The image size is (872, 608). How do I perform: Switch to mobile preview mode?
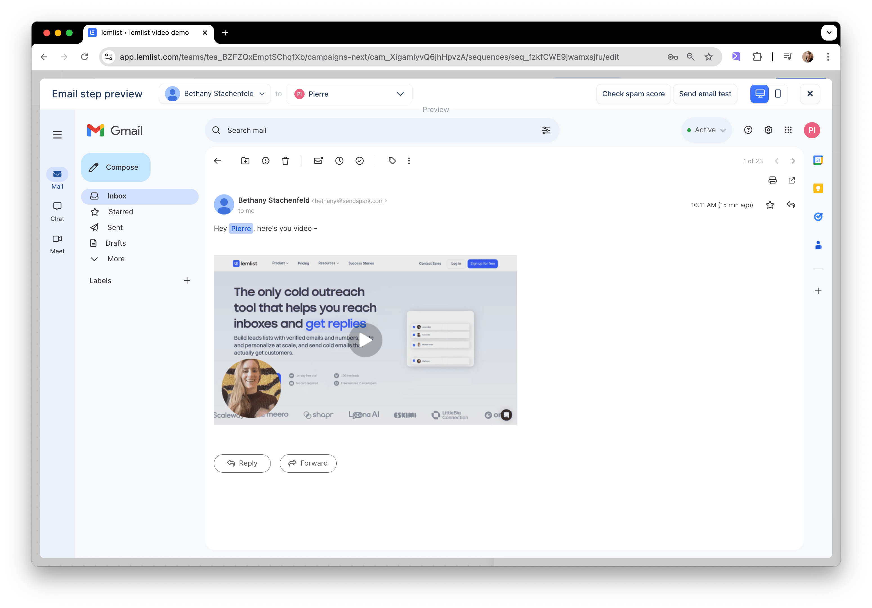[x=778, y=94]
